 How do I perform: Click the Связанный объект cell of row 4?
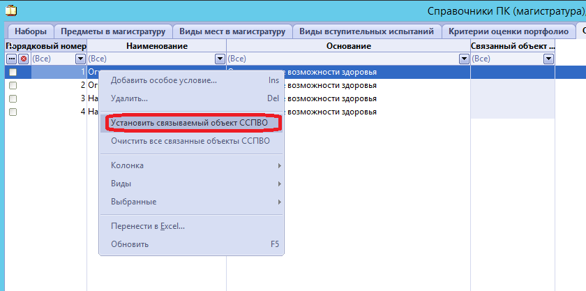pos(513,112)
